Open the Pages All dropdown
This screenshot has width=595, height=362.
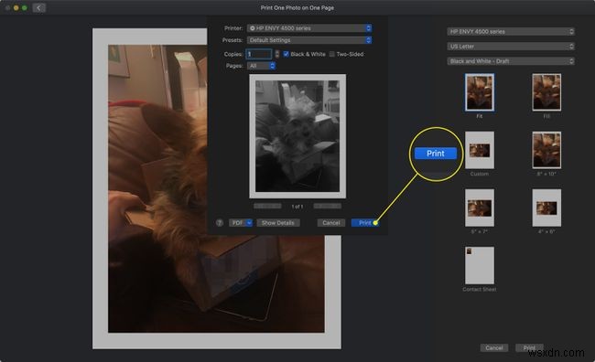pyautogui.click(x=261, y=66)
